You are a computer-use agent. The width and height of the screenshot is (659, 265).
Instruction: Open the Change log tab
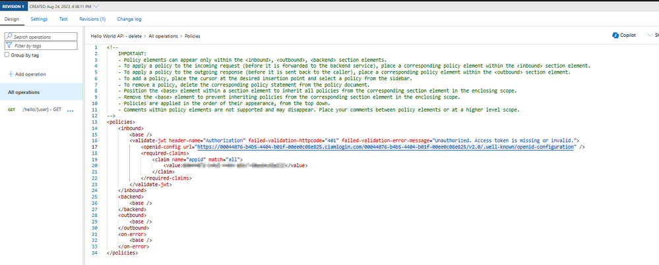pyautogui.click(x=129, y=19)
